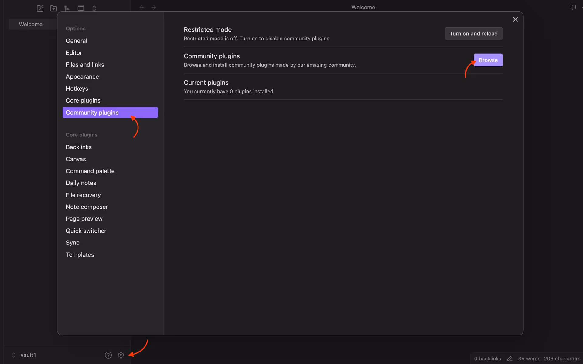Open Core plugins settings

pyautogui.click(x=83, y=100)
